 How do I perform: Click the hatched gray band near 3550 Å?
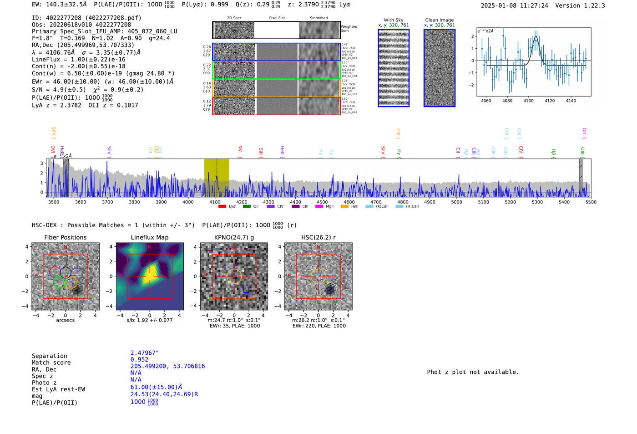coord(66,178)
